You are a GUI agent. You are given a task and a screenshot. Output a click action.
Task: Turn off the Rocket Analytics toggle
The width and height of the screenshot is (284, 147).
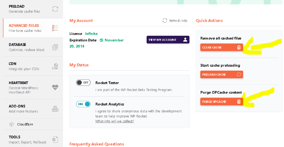click(83, 104)
